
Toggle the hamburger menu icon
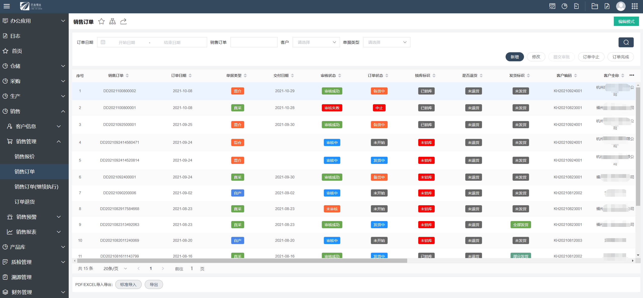point(7,6)
